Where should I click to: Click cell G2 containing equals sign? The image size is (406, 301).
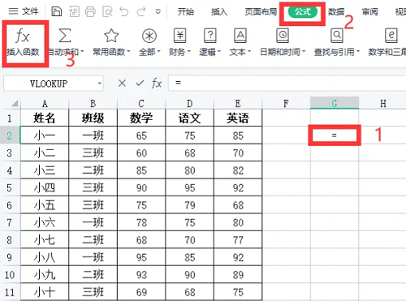[335, 135]
